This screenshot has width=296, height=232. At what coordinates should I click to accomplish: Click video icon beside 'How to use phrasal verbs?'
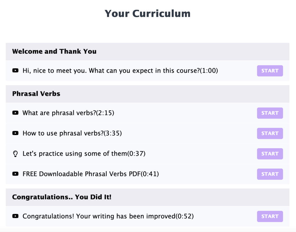click(15, 133)
